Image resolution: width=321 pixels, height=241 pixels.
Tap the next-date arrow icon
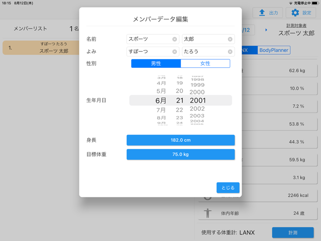[x=266, y=30]
